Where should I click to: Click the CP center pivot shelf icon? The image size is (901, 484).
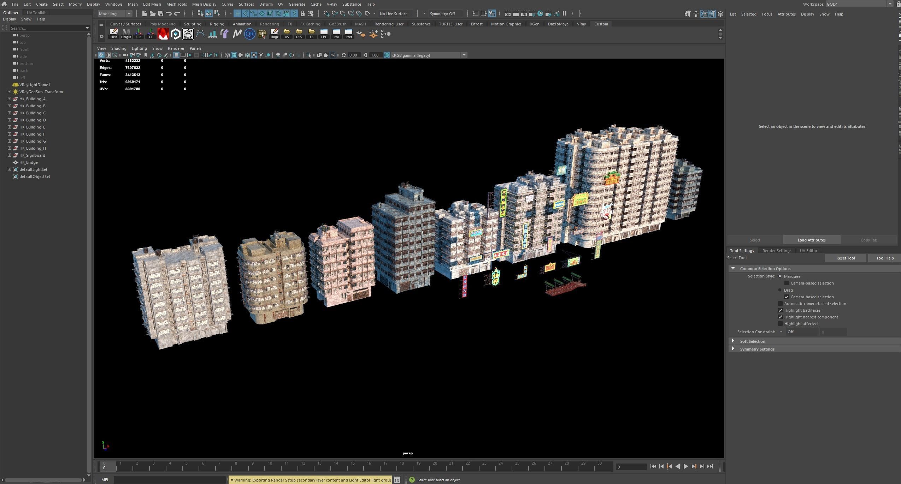[138, 34]
